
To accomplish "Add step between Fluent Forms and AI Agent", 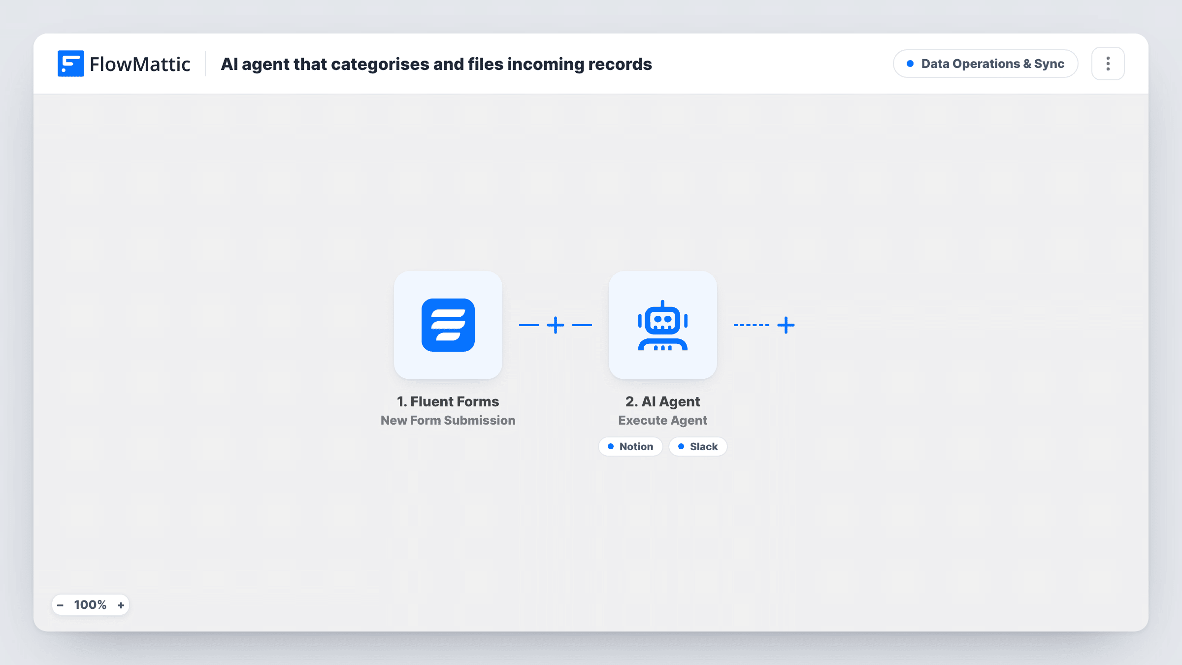I will point(556,325).
